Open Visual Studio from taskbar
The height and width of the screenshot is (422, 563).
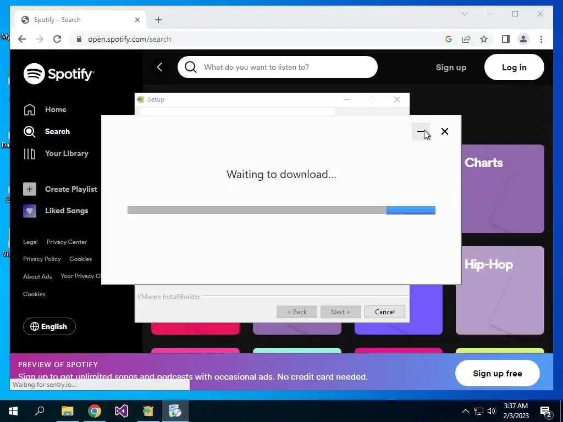(x=122, y=411)
